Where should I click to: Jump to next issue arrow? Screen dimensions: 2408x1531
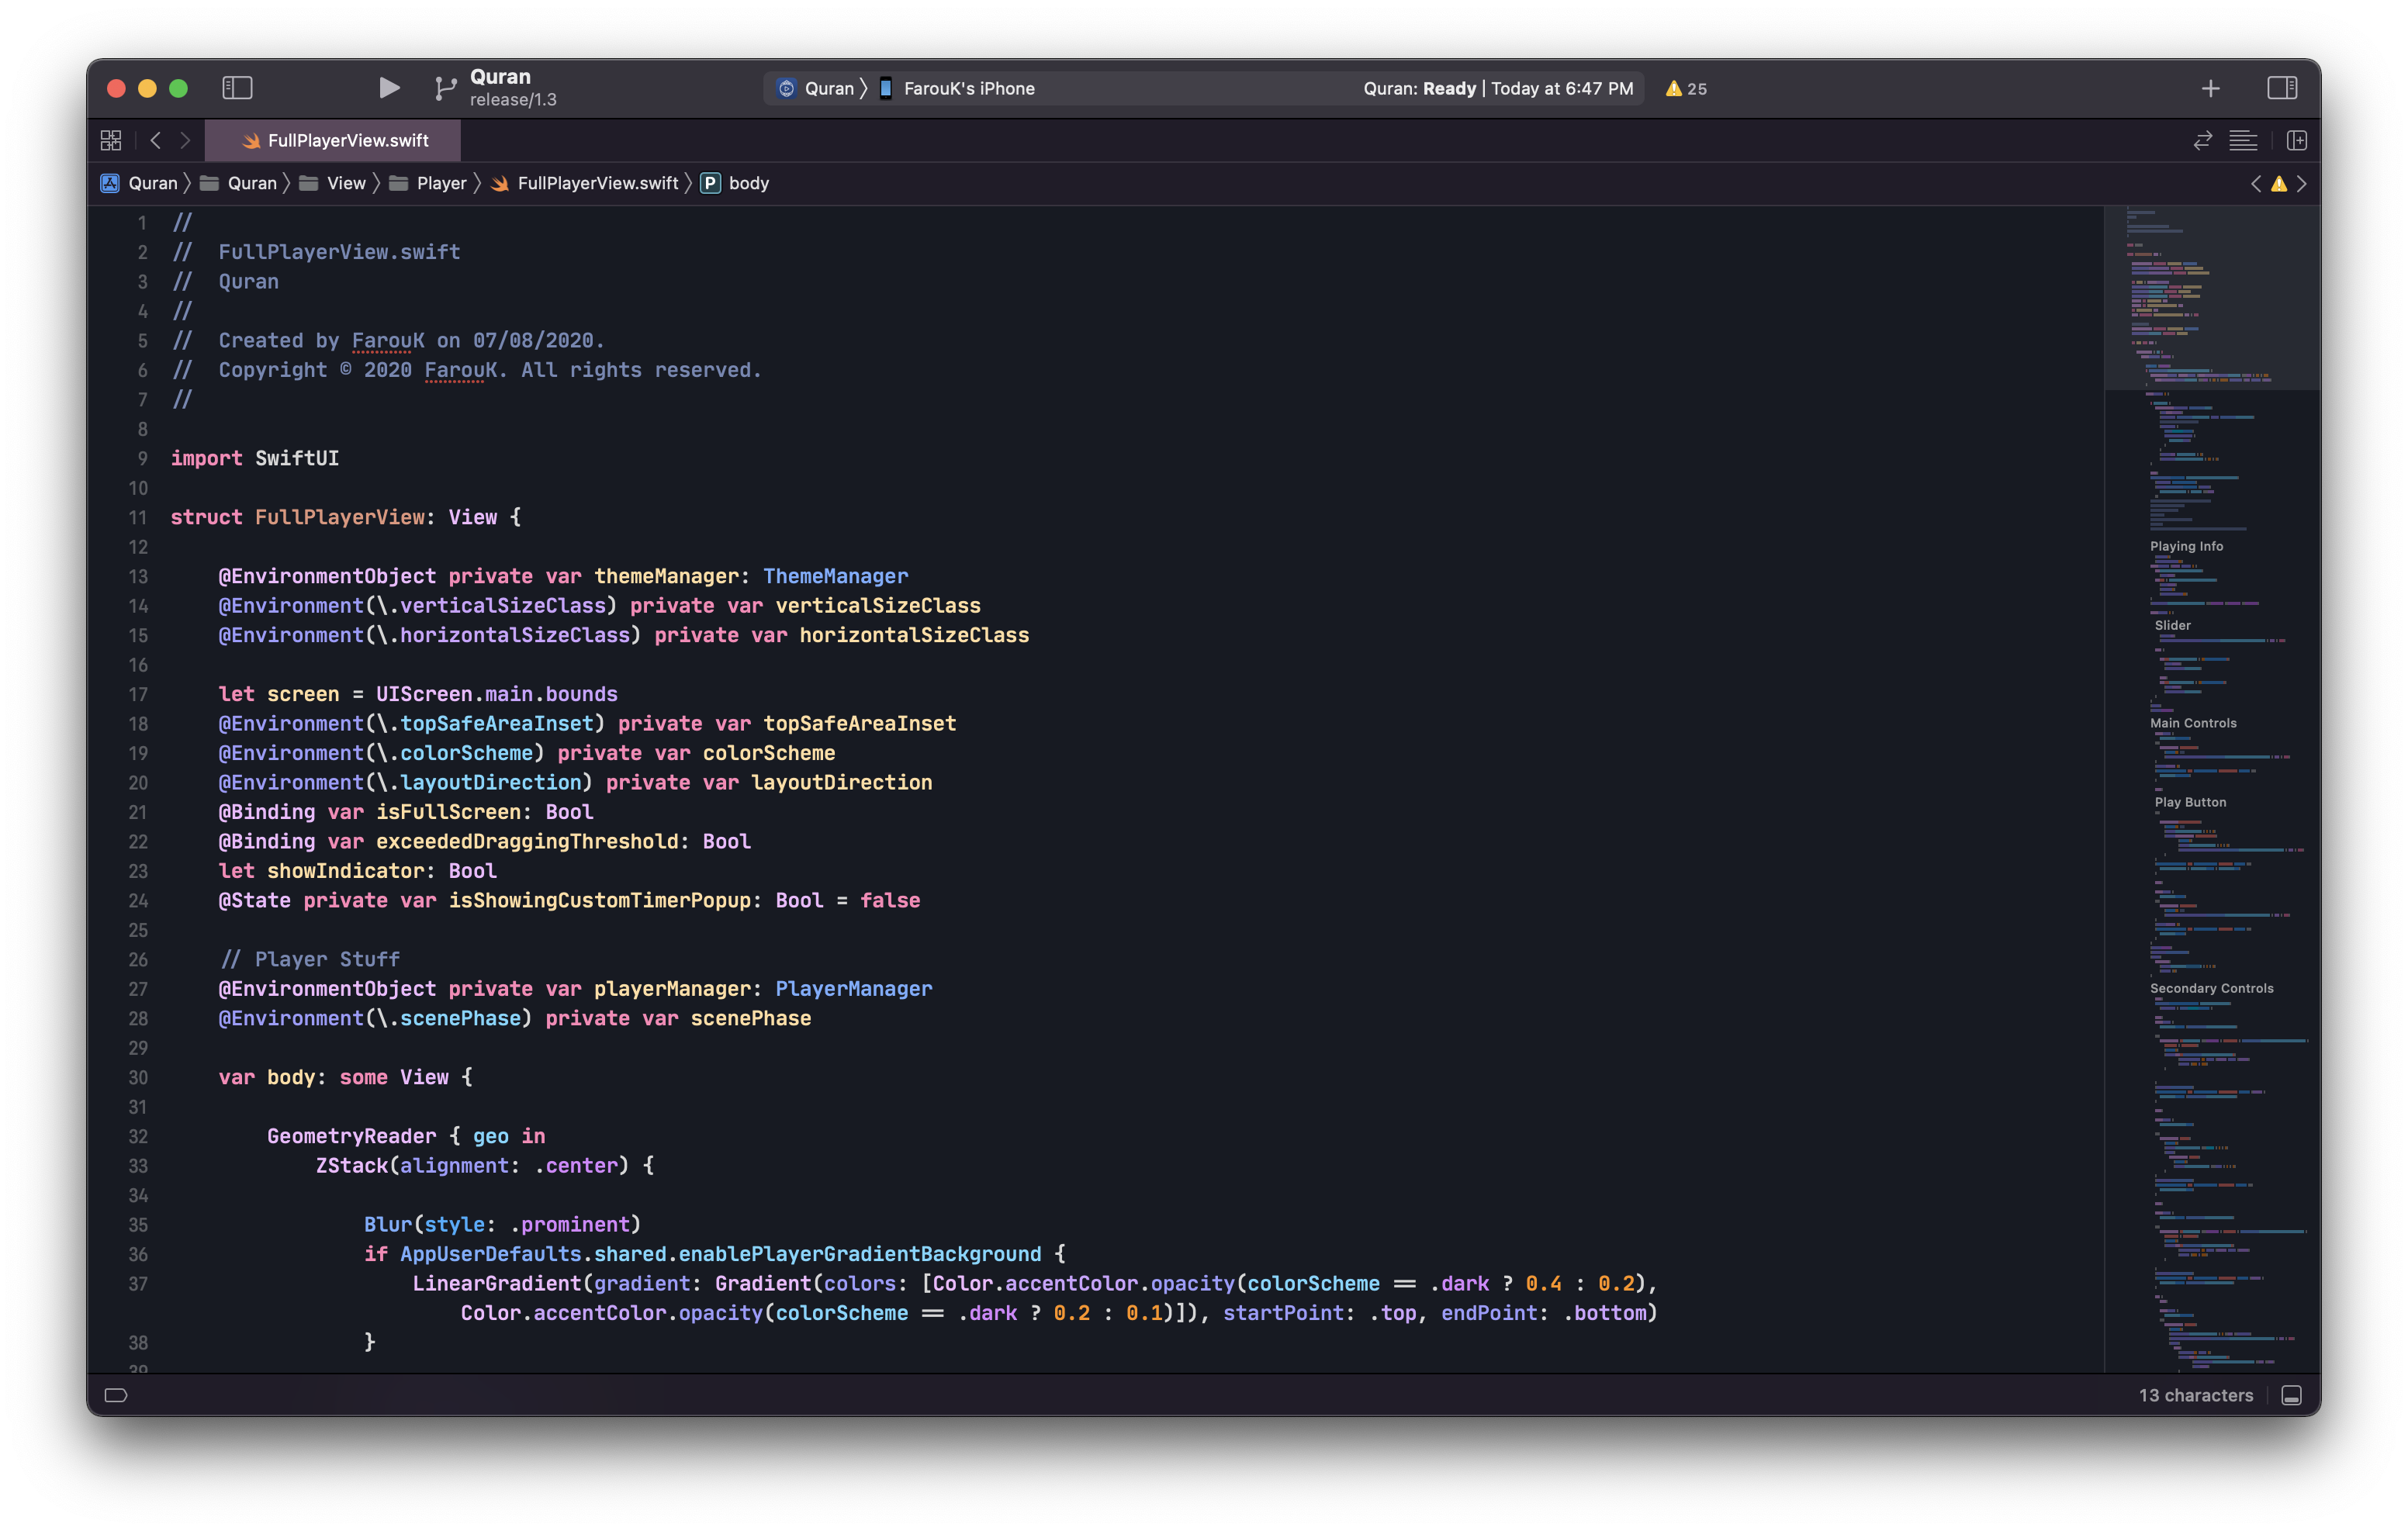click(2302, 183)
